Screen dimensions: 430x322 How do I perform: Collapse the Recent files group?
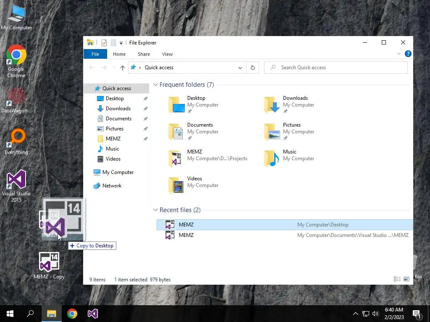coord(155,210)
